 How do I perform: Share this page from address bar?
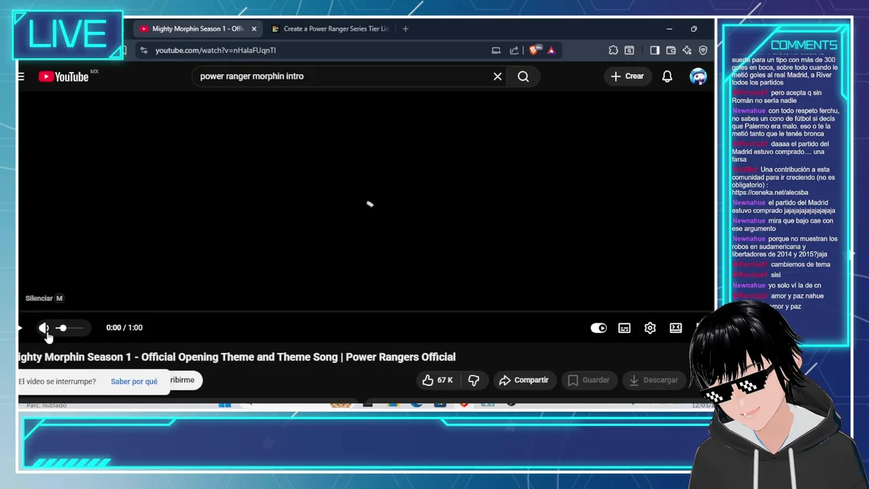pyautogui.click(x=514, y=50)
